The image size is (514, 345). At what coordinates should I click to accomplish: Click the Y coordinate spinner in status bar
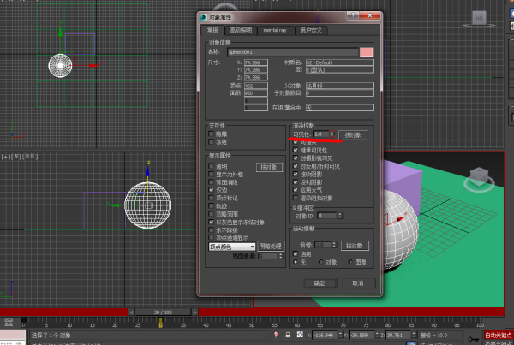pos(377,335)
